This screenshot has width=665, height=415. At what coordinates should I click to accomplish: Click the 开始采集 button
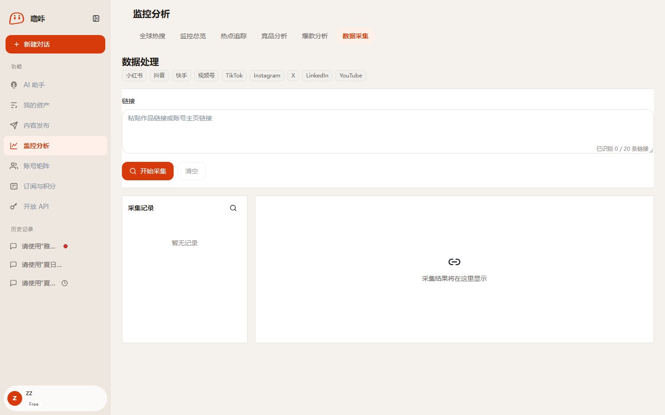coord(148,171)
